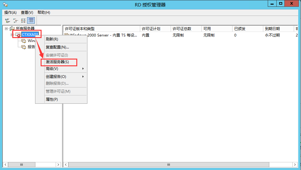Maximize the RD 授权管理器 window
301x170 pixels.
pyautogui.click(x=281, y=4)
